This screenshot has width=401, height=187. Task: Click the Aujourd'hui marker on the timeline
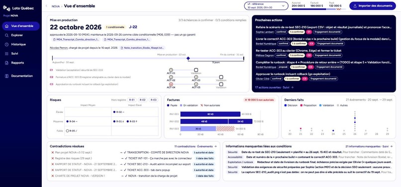click(52, 58)
